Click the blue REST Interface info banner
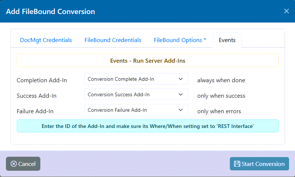Viewport: 295px width, 177px height. [x=148, y=126]
